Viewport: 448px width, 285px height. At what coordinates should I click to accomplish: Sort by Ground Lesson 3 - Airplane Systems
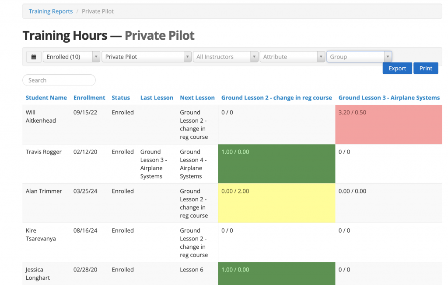(x=388, y=97)
